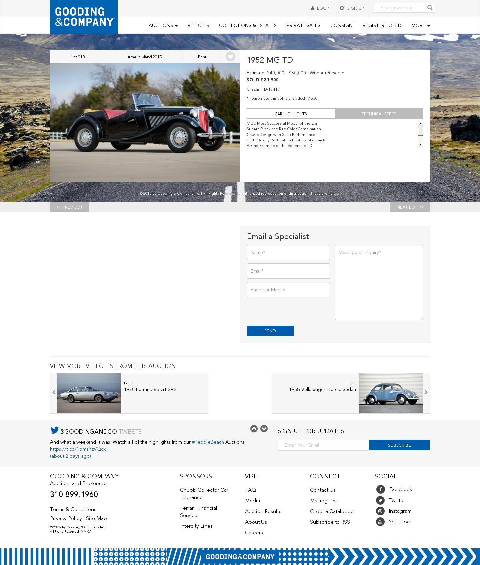Click the YouTube social icon
This screenshot has height=565, width=480.
pos(380,522)
